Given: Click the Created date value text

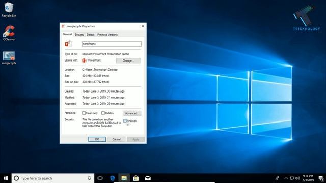Looking at the screenshot, I should [103, 91].
